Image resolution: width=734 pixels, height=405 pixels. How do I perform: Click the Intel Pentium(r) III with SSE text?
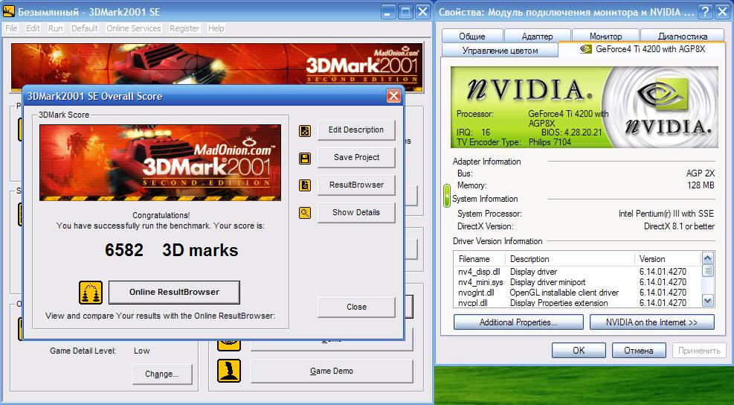click(x=666, y=214)
